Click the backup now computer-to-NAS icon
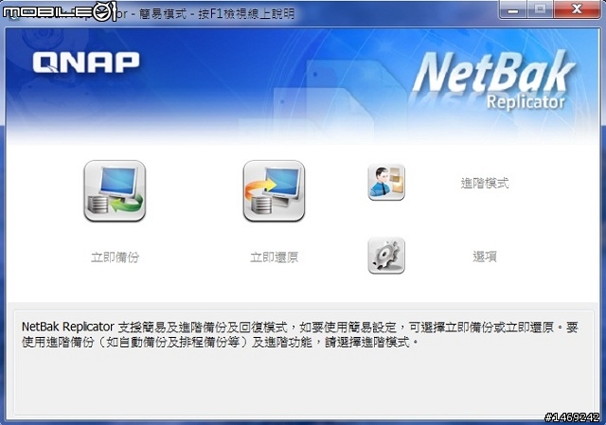 115,191
